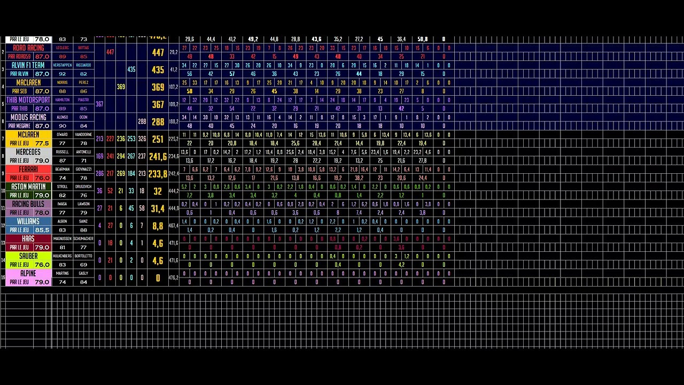Click the SCHUMACHER driver cell
This screenshot has height=385, width=684.
[x=83, y=238]
